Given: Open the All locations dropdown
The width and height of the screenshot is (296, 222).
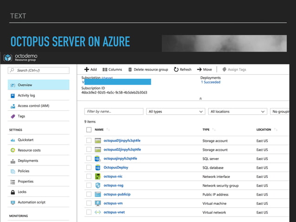Looking at the screenshot, I should pyautogui.click(x=237, y=112).
